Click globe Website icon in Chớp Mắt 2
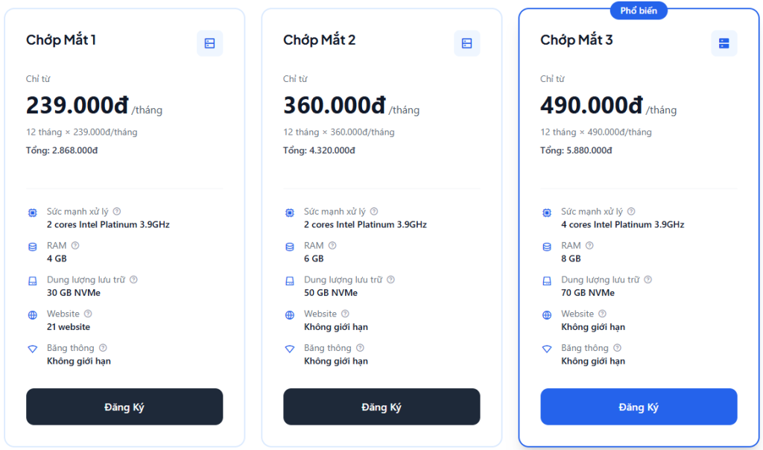763x450 pixels. (x=290, y=315)
